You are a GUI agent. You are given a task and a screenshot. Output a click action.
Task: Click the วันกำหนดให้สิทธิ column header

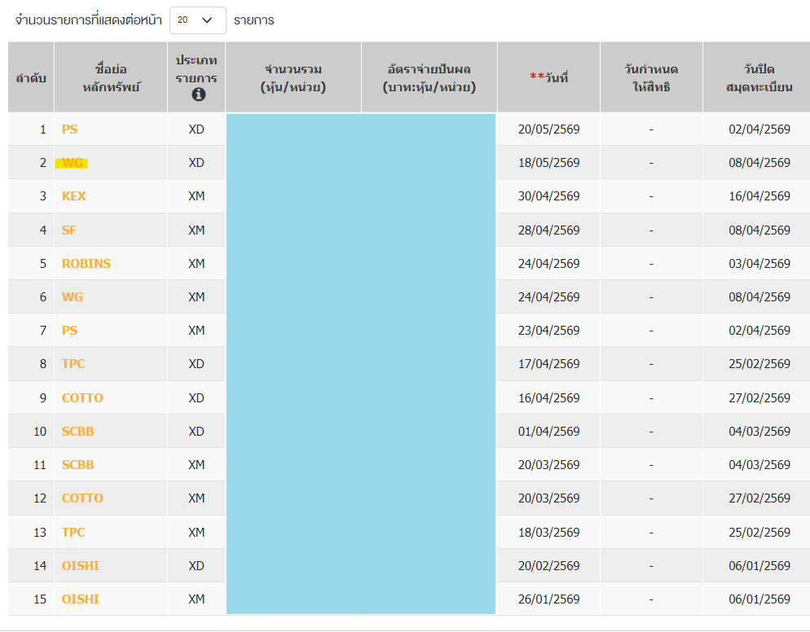[x=650, y=77]
